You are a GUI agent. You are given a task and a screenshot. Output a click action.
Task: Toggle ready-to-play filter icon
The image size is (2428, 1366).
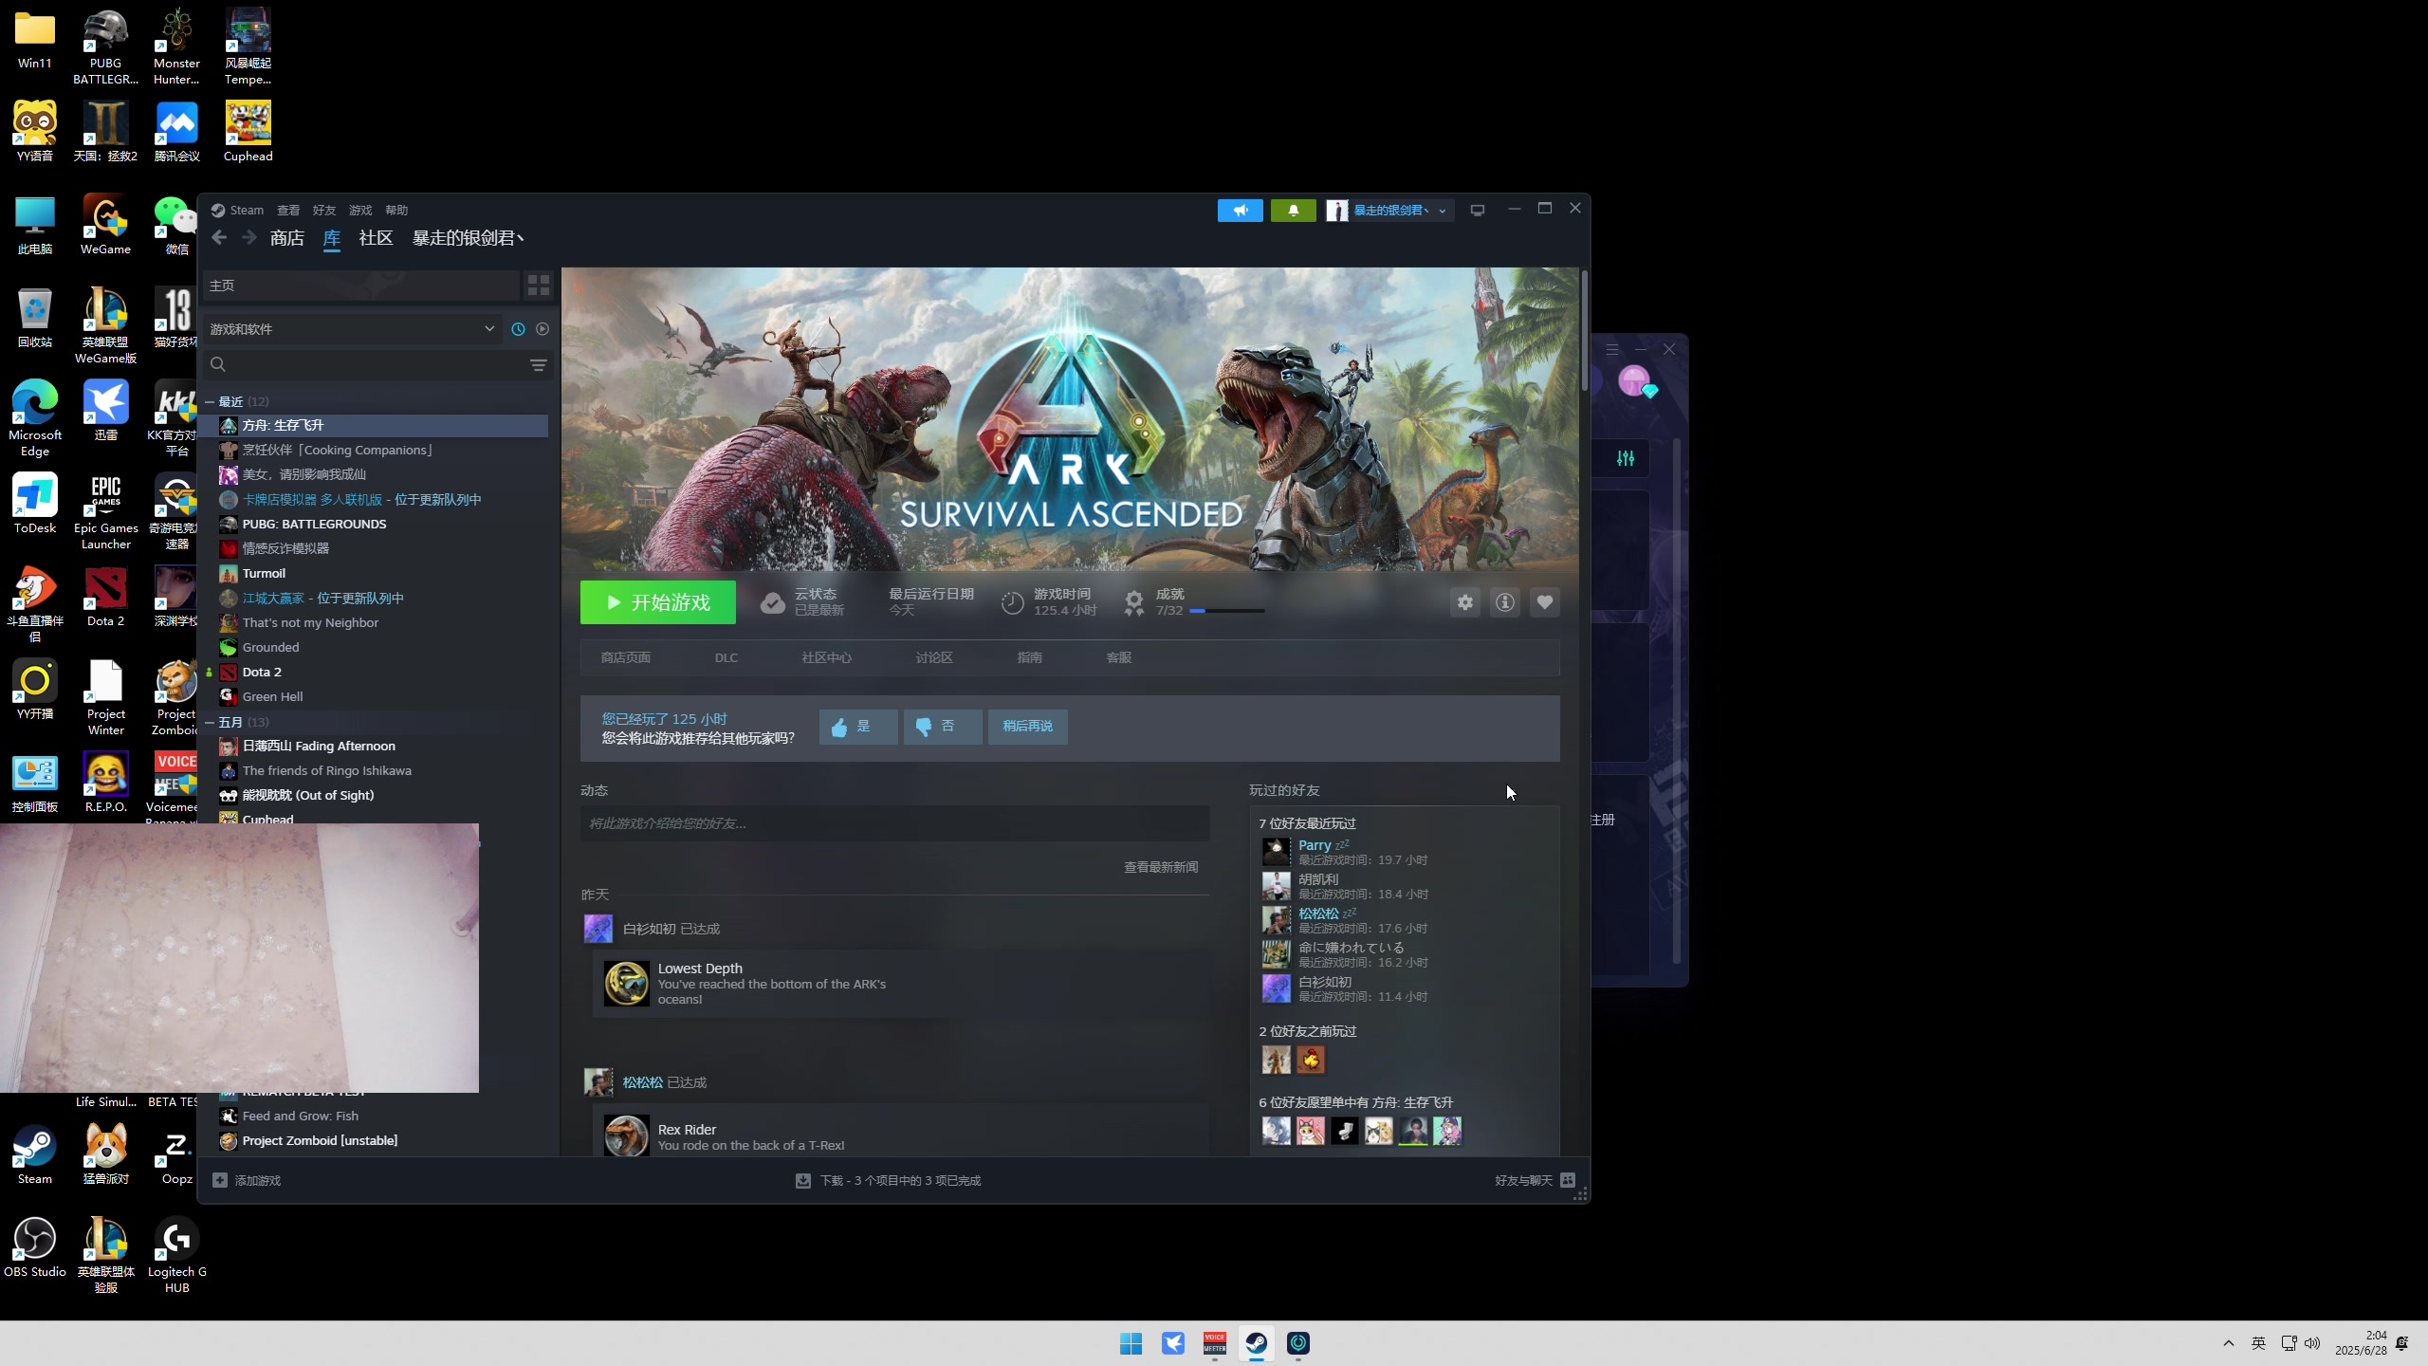tap(543, 329)
